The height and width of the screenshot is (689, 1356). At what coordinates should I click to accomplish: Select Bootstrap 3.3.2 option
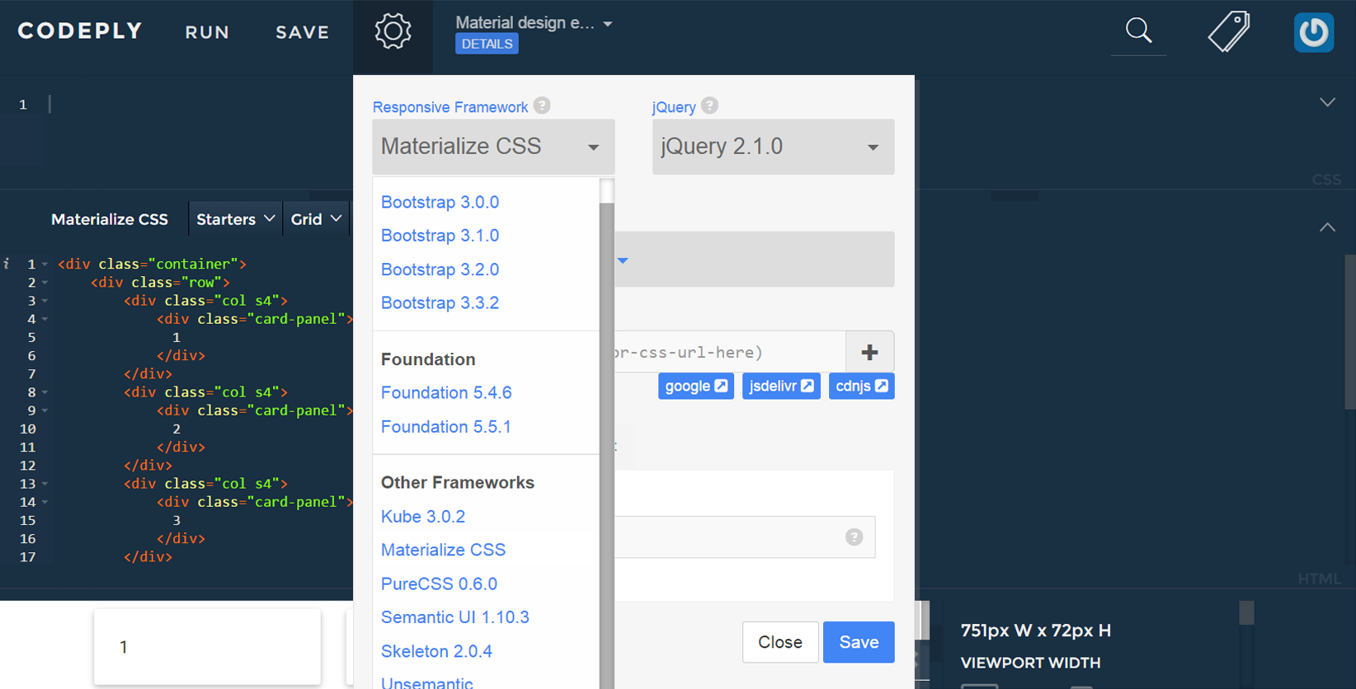(440, 302)
